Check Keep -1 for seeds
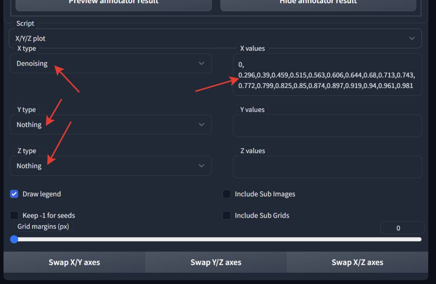 (x=14, y=215)
